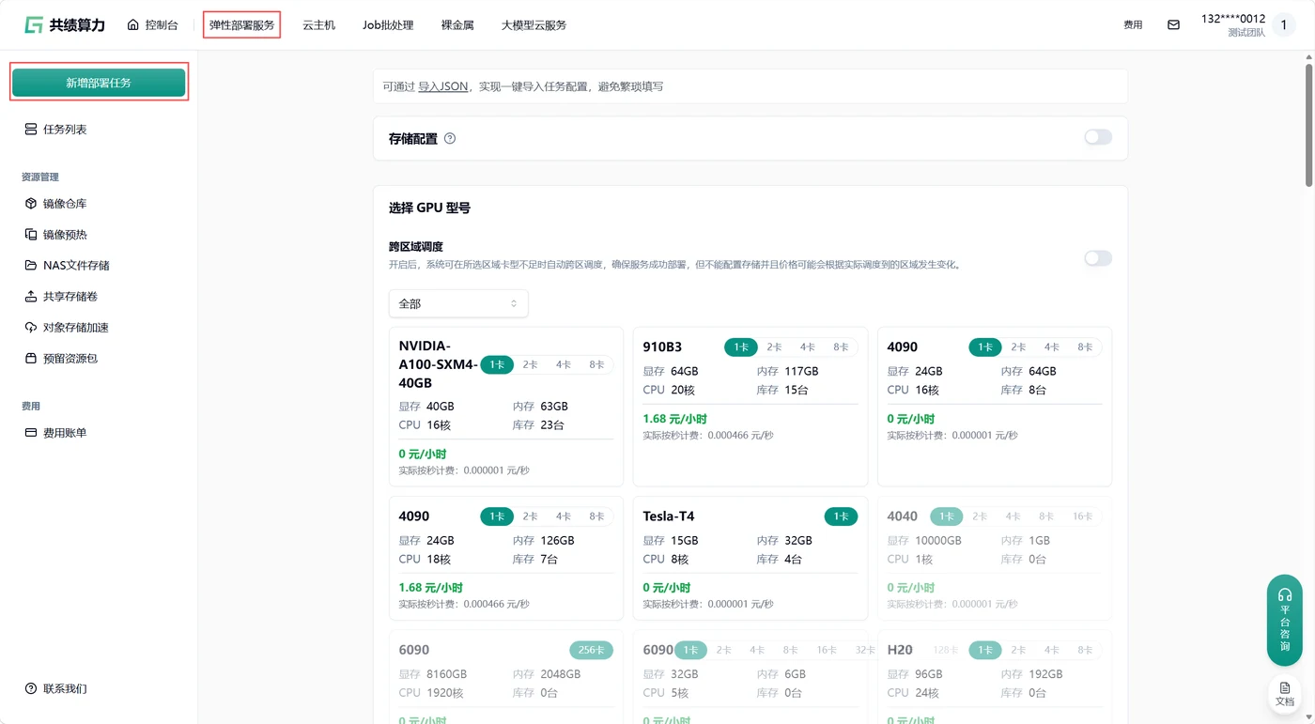The image size is (1315, 724).
Task: Click the help icon beside 存储配置
Action: coord(450,139)
